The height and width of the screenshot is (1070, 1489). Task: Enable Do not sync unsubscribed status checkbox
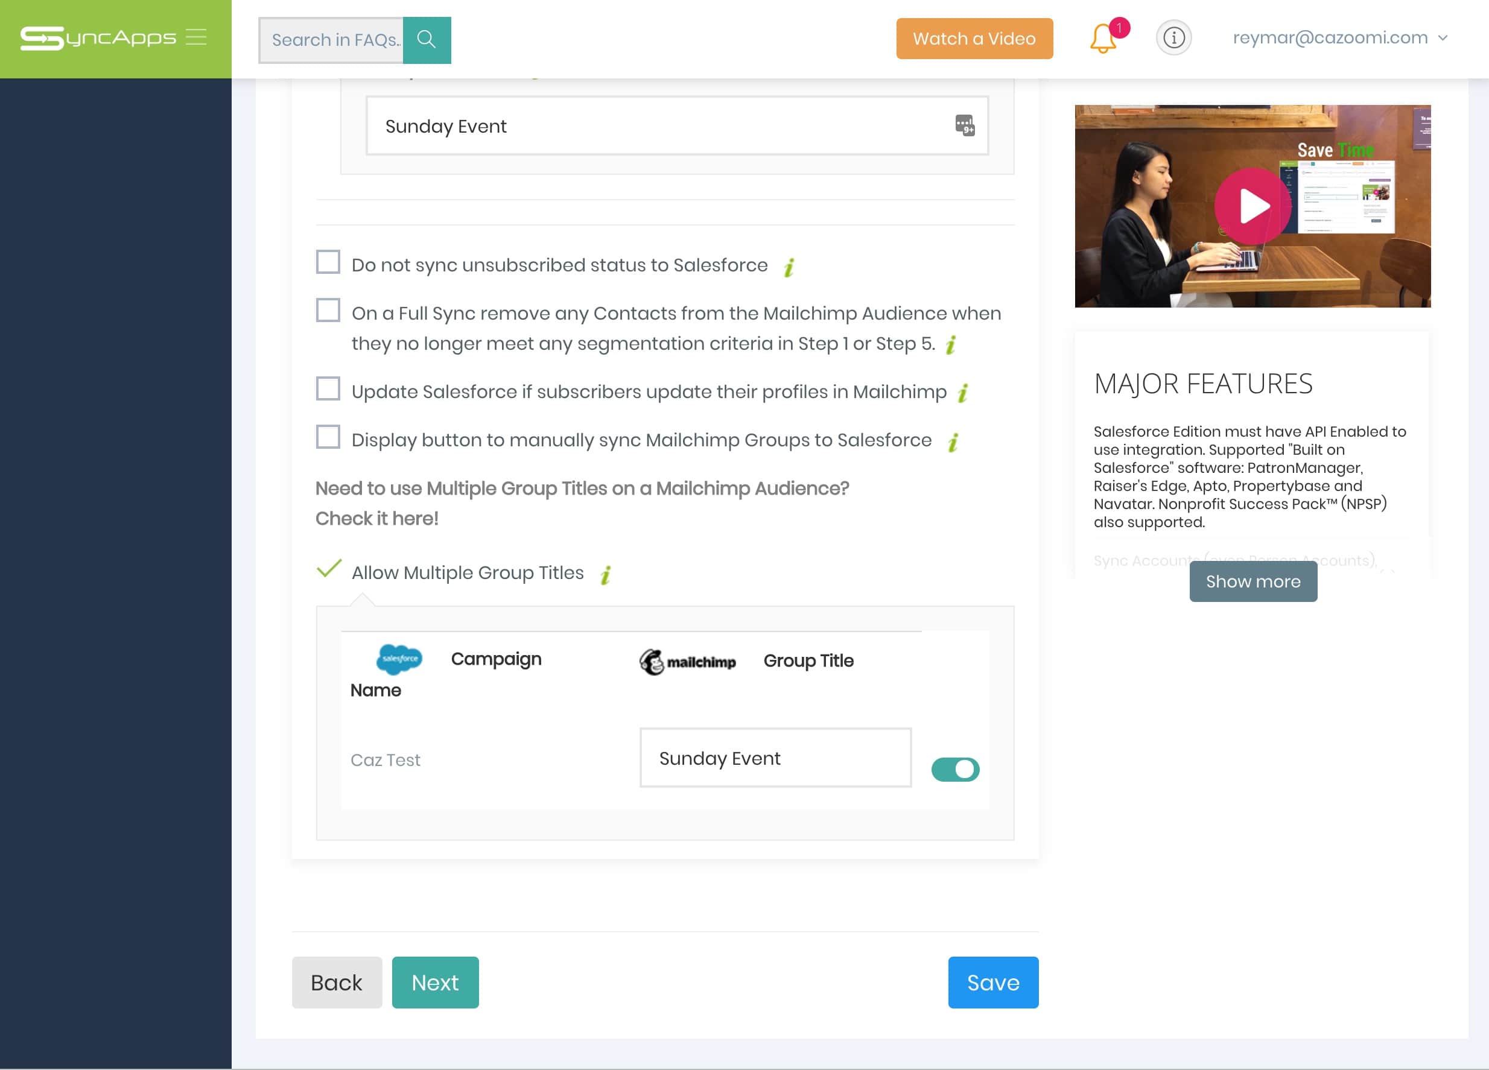pos(328,264)
